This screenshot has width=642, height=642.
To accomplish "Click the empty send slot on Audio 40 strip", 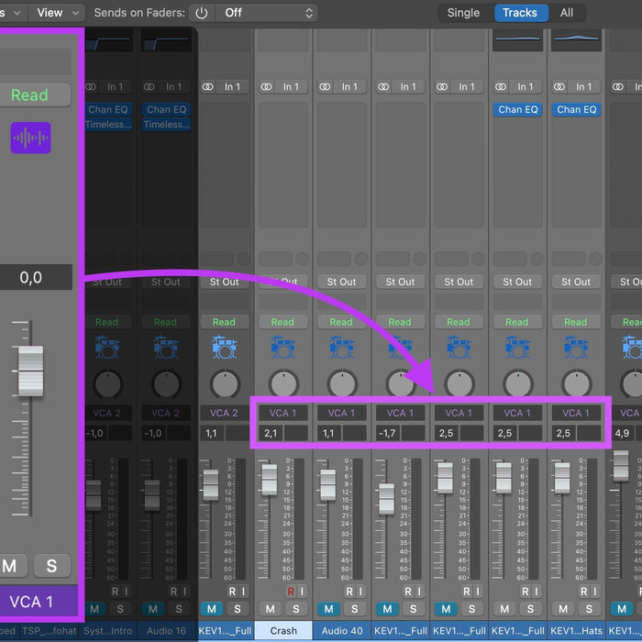I will [334, 259].
